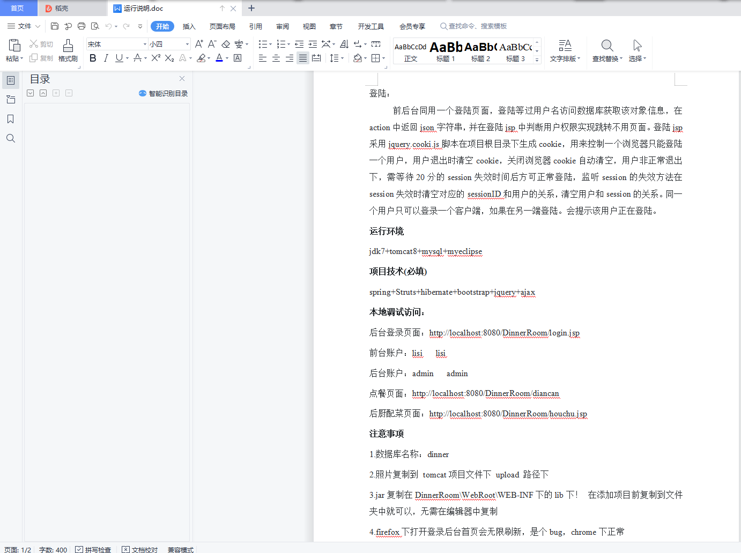This screenshot has width=741, height=553.
Task: Open the File (文件) menu dropdown arrow
Action: 38,26
